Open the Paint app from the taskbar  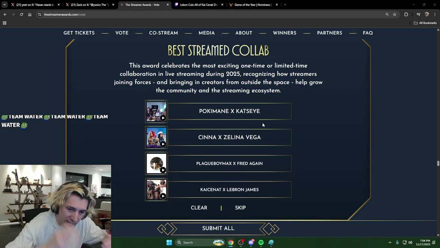pyautogui.click(x=271, y=242)
